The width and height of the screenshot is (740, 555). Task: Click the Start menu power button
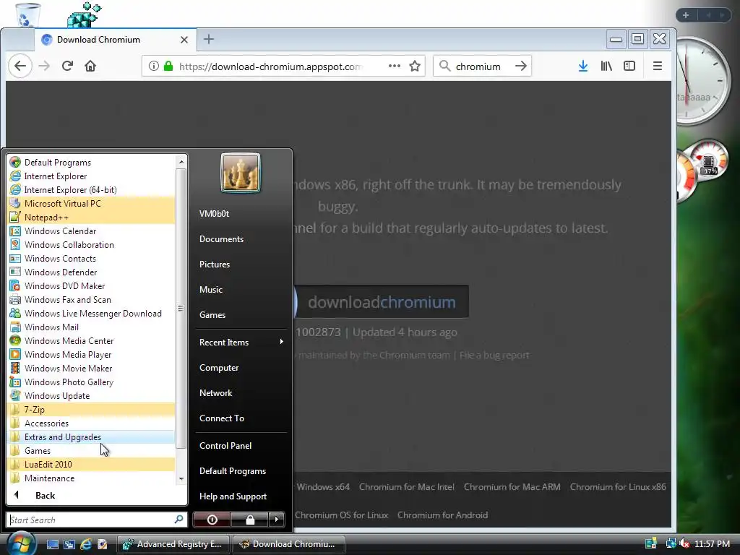click(x=212, y=520)
